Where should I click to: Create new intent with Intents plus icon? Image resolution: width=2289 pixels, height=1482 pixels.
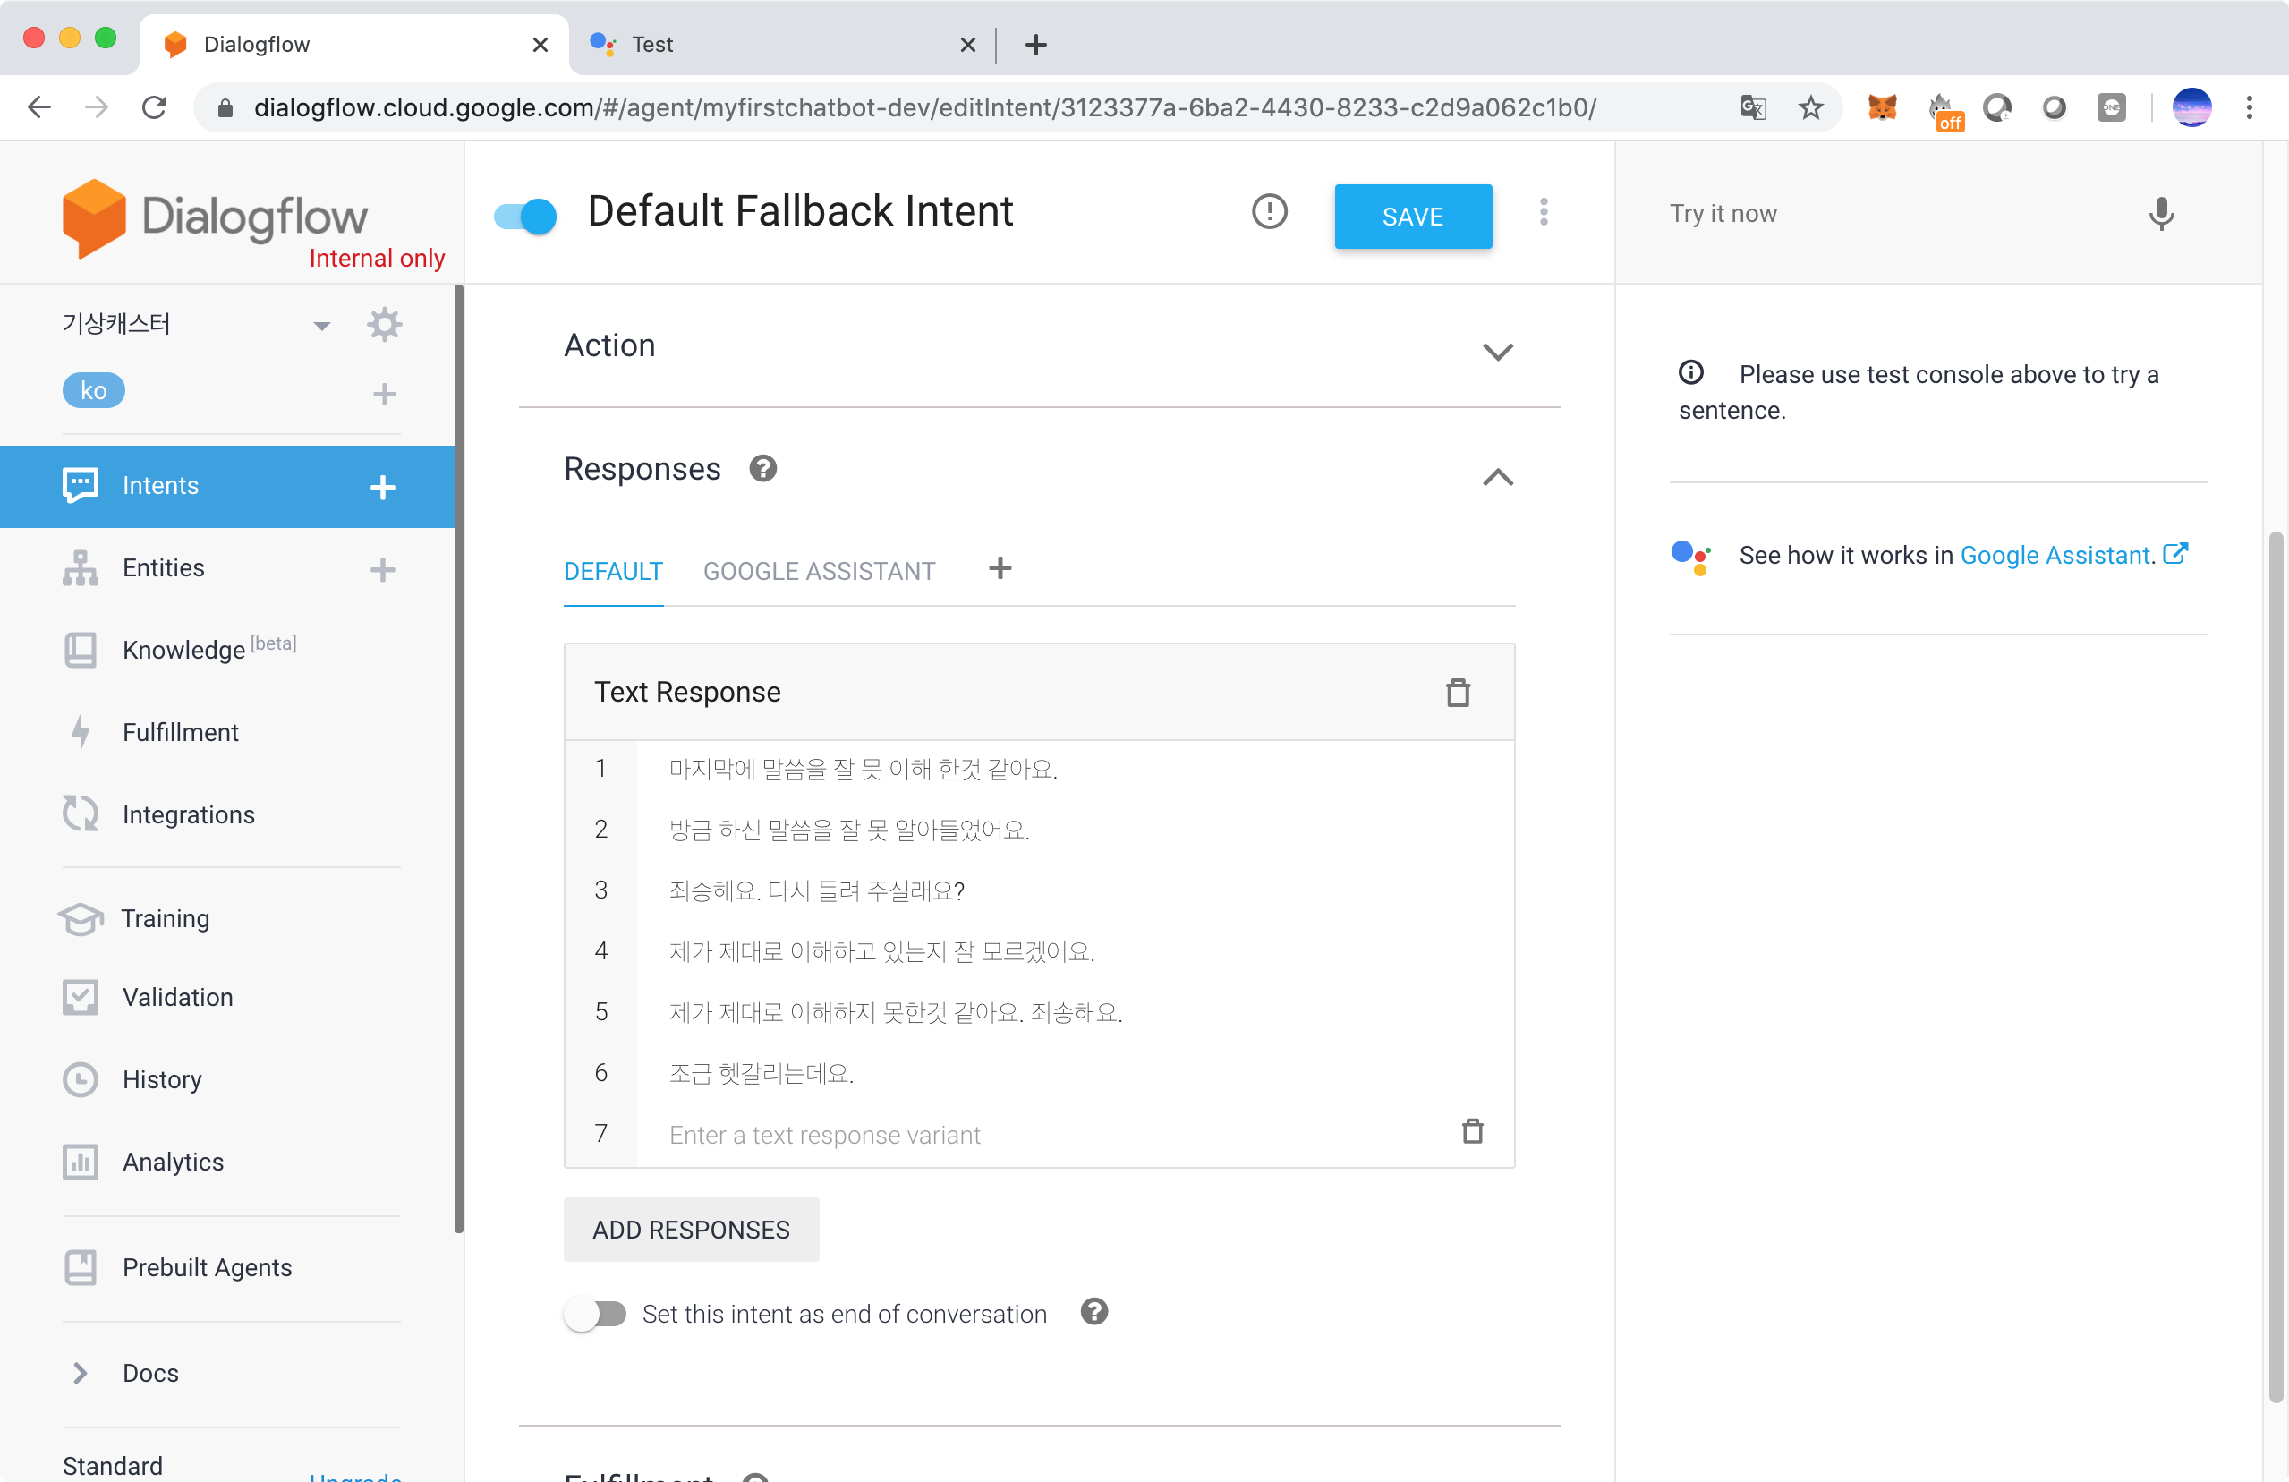pos(383,487)
